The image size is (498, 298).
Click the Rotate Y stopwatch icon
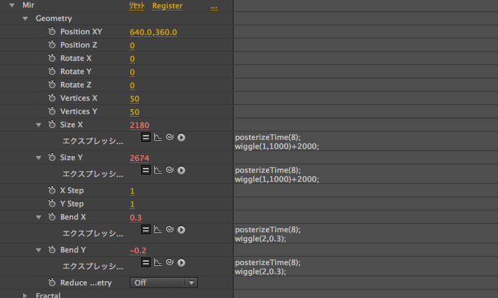[x=52, y=72]
